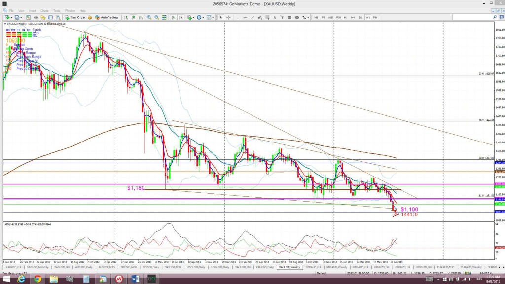Select the Text tool
505x284 pixels.
click(275, 17)
